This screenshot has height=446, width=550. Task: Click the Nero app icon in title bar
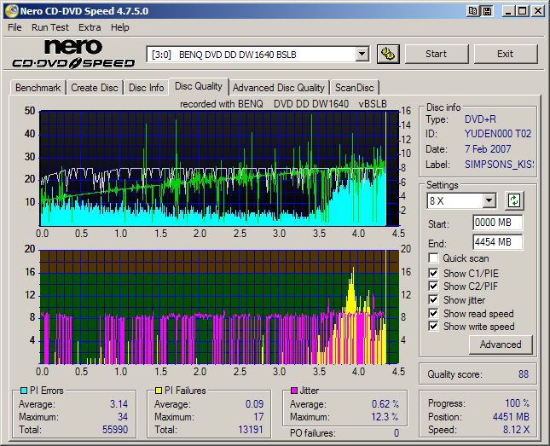click(11, 11)
